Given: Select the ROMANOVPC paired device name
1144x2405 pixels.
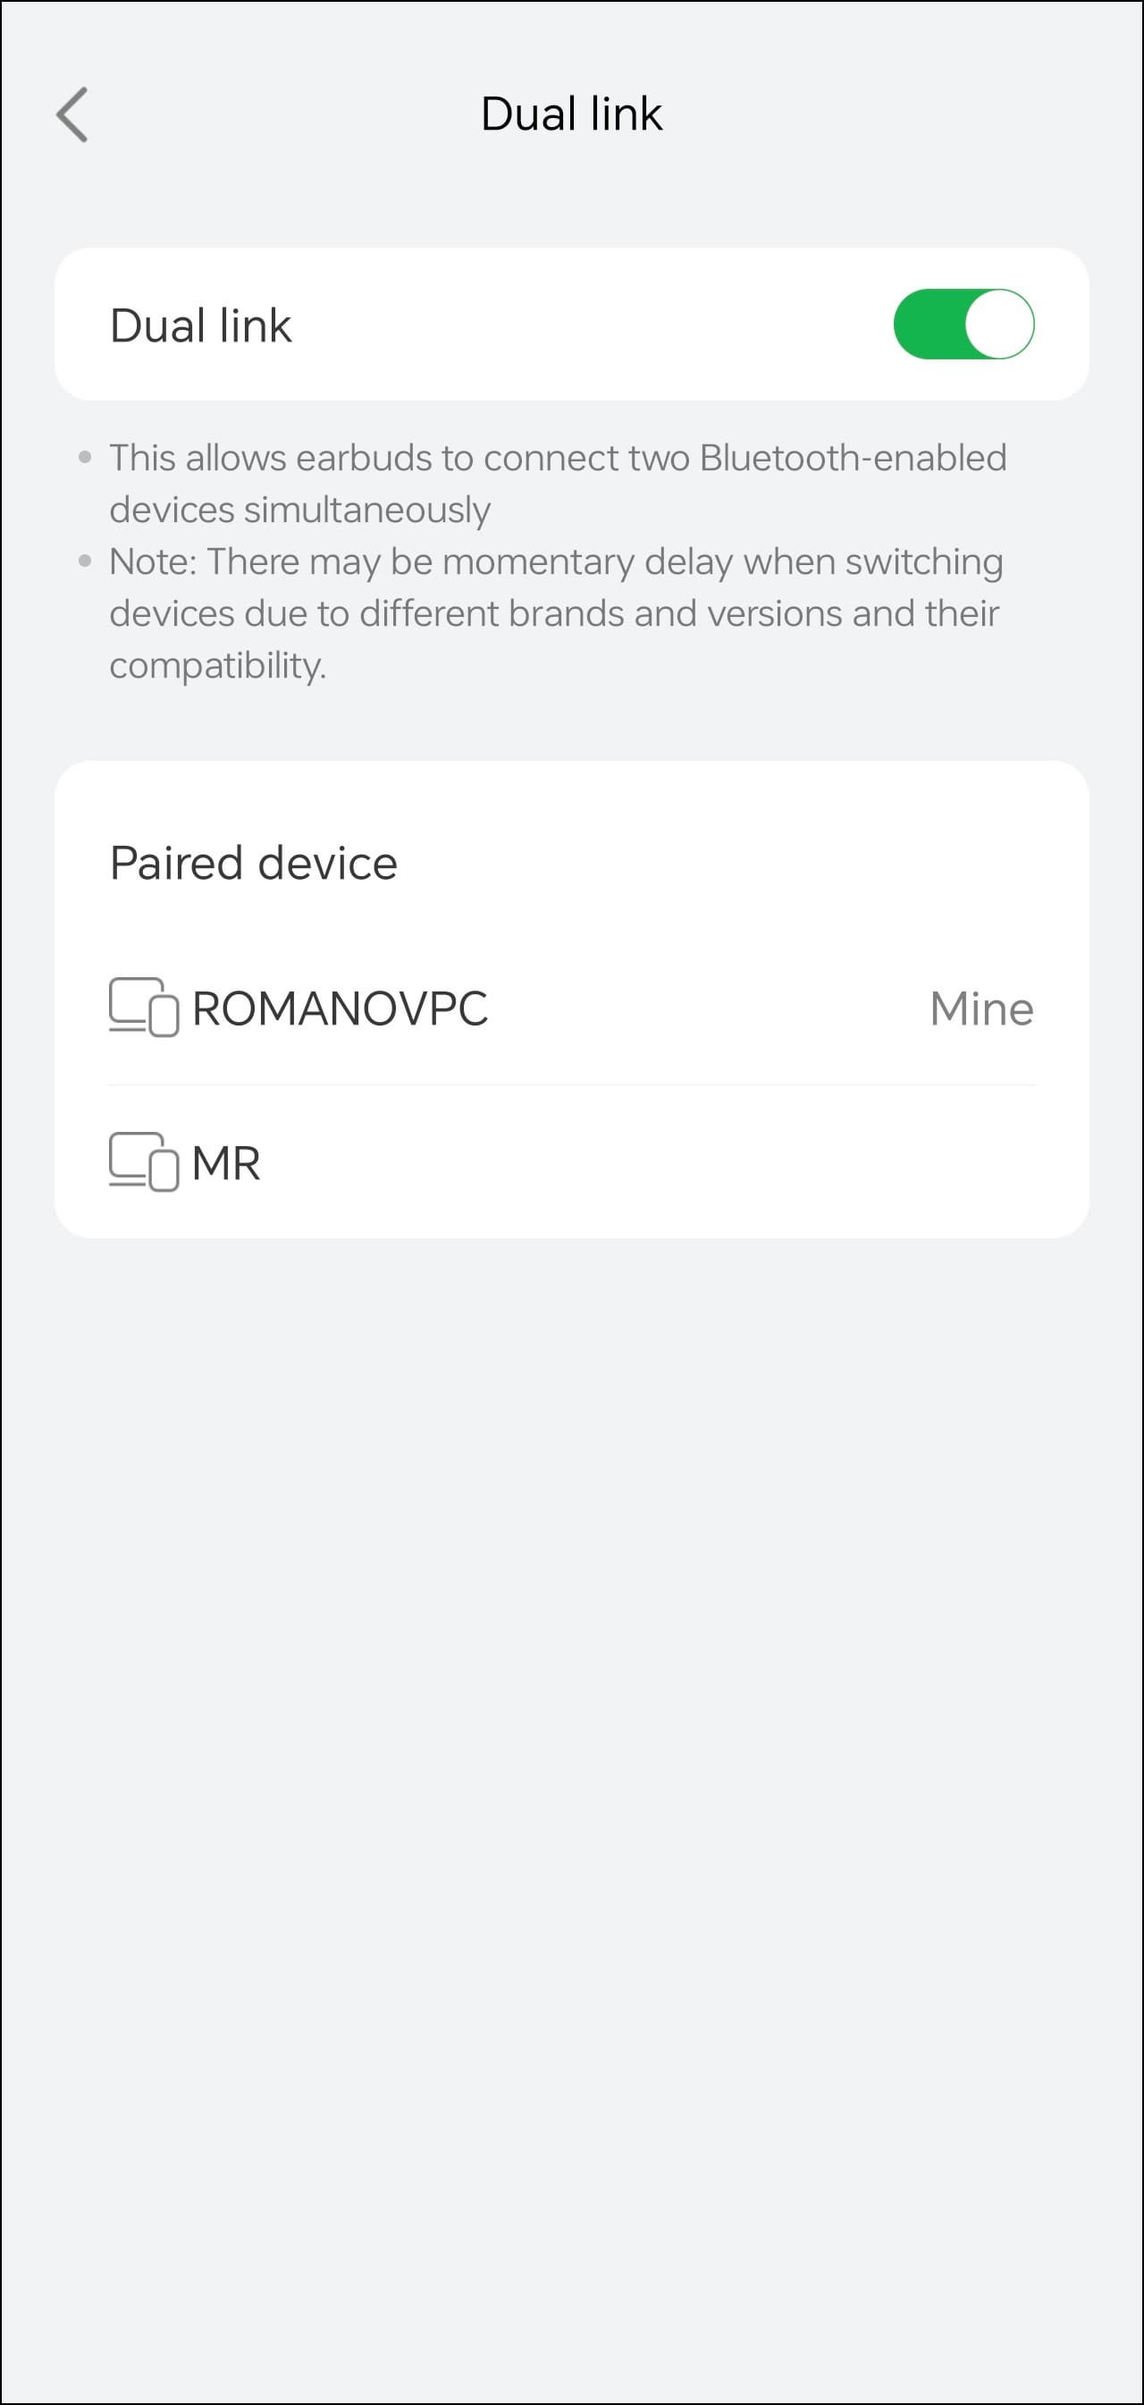Looking at the screenshot, I should click(x=340, y=1008).
